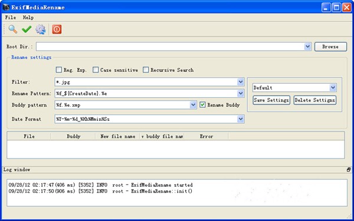Image resolution: width=354 pixels, height=221 pixels.
Task: Click the Browse button
Action: click(330, 47)
